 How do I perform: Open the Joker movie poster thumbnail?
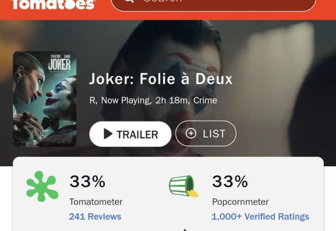45,99
